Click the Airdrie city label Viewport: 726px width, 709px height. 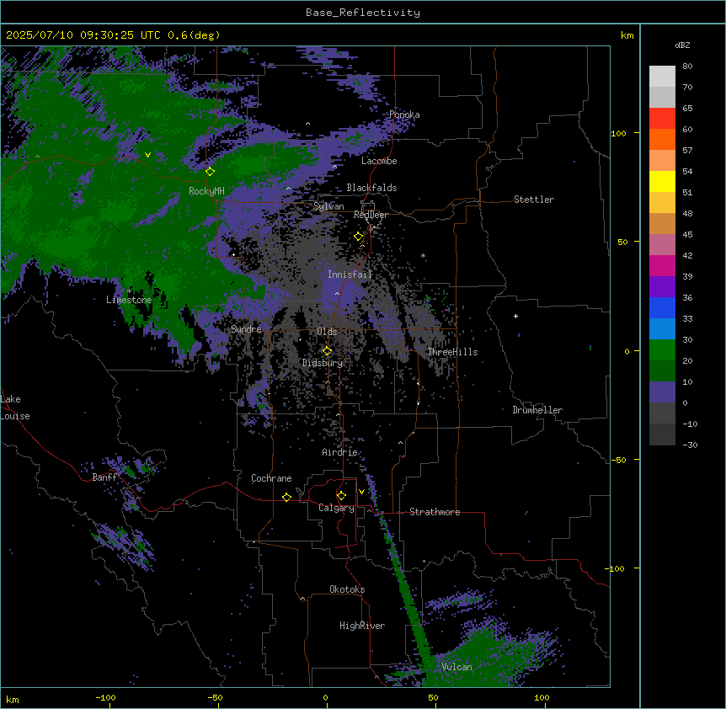pos(340,452)
